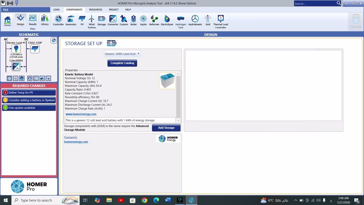This screenshot has height=205, width=364.
Task: Click the Cybo1000A converter schematic icon
Action: coord(16,67)
